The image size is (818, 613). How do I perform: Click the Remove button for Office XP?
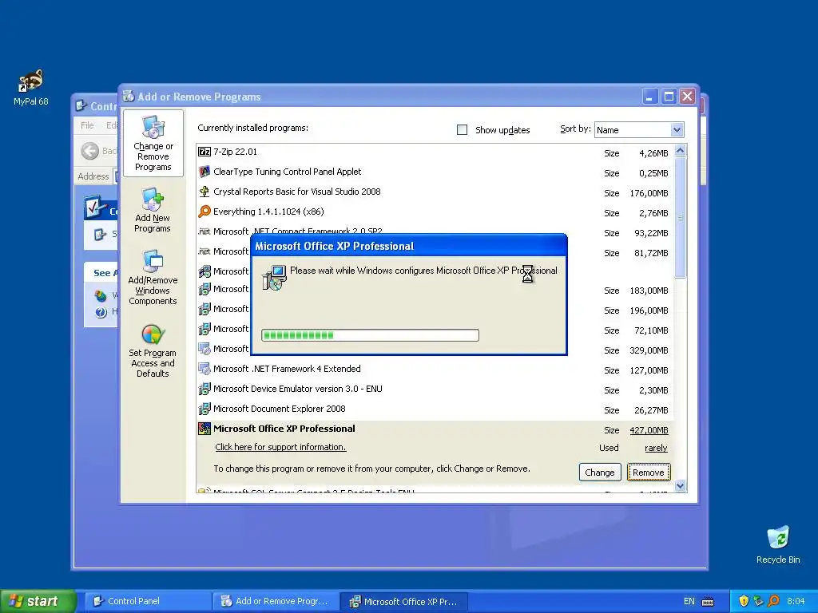point(649,473)
